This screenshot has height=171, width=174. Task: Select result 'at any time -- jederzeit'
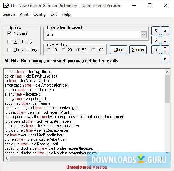coord(22,94)
